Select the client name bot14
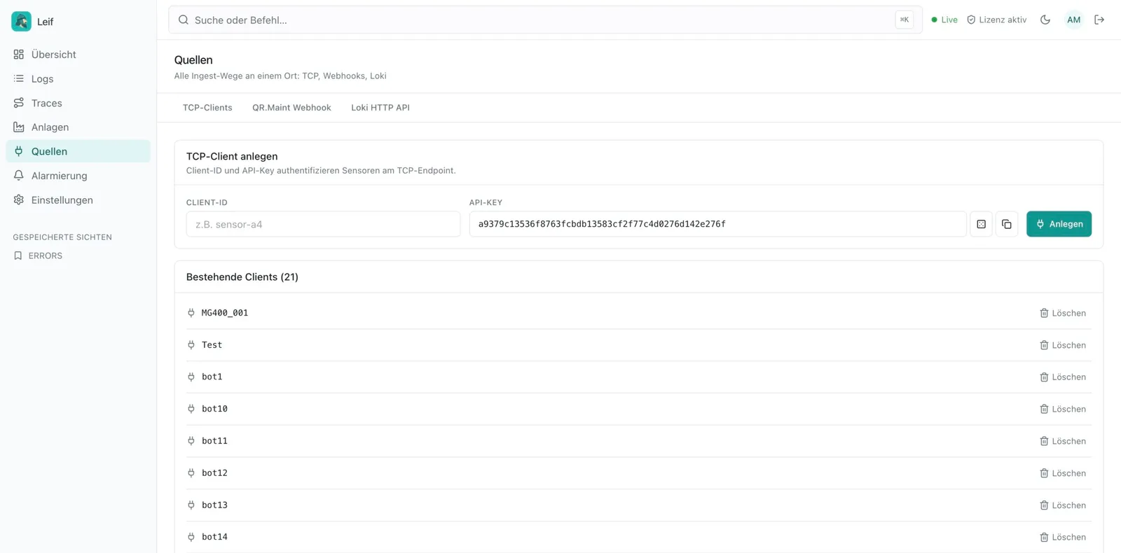The height and width of the screenshot is (553, 1121). pyautogui.click(x=214, y=537)
